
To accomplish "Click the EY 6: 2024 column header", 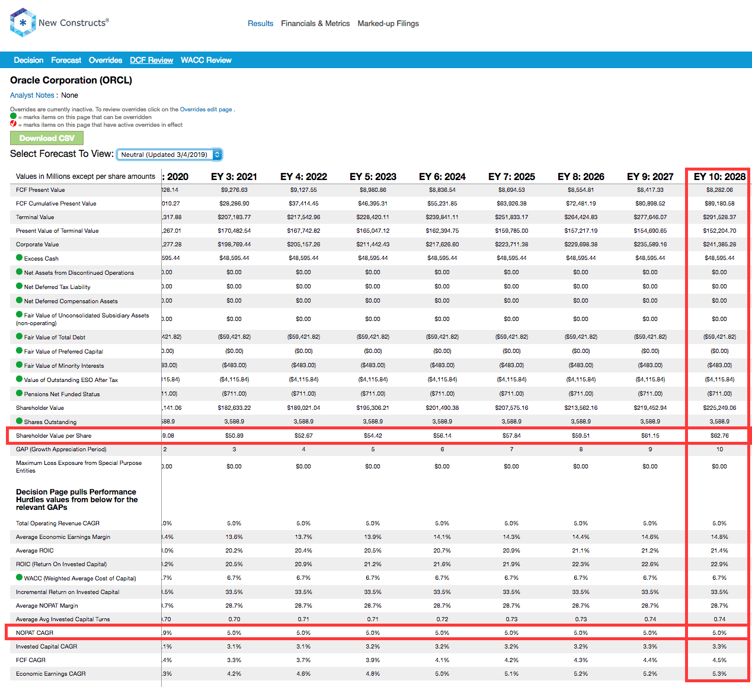I will coord(442,176).
